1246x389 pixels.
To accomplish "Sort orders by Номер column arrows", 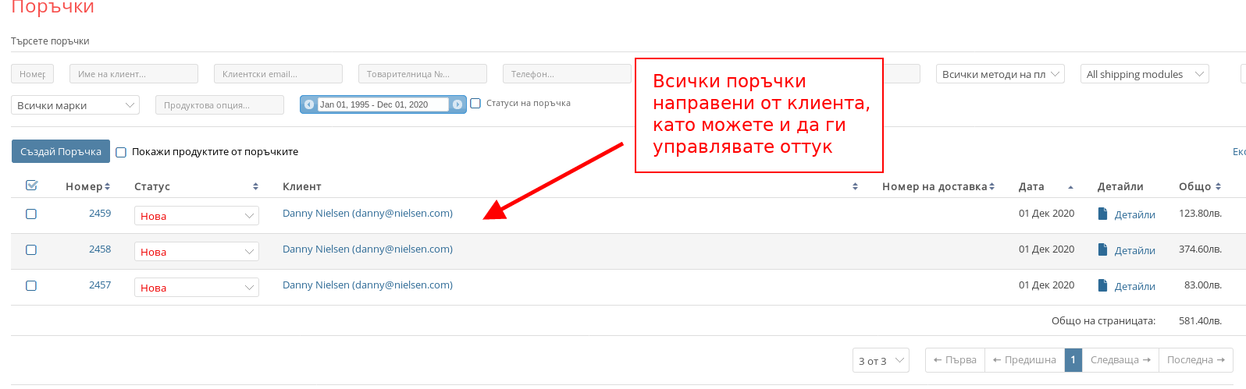I will pyautogui.click(x=107, y=187).
